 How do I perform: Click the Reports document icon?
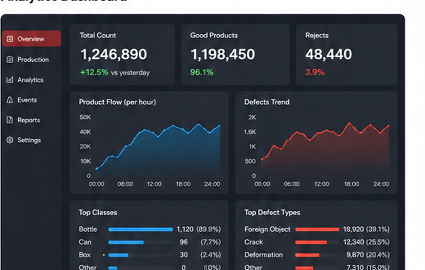10,120
